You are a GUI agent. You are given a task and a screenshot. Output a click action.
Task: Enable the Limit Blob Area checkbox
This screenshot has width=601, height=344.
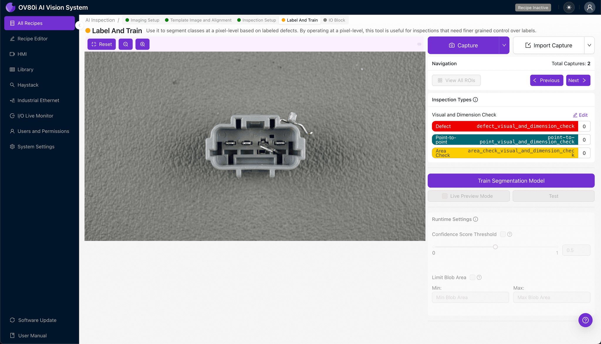tap(472, 277)
